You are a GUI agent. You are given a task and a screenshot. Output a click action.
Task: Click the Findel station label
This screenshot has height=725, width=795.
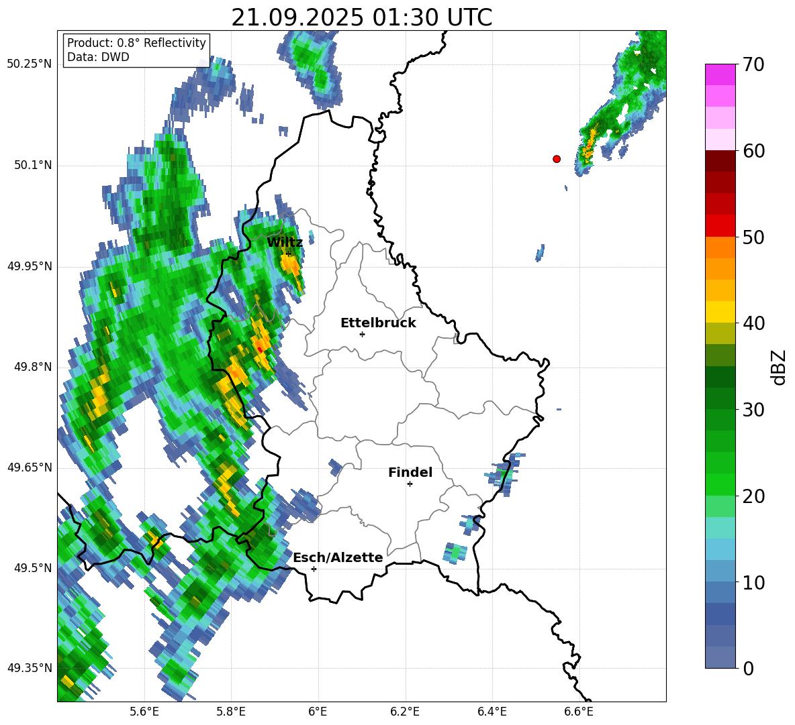click(410, 472)
